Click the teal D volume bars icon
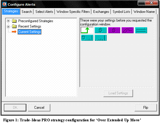This screenshot has height=130, width=163. pos(87,38)
